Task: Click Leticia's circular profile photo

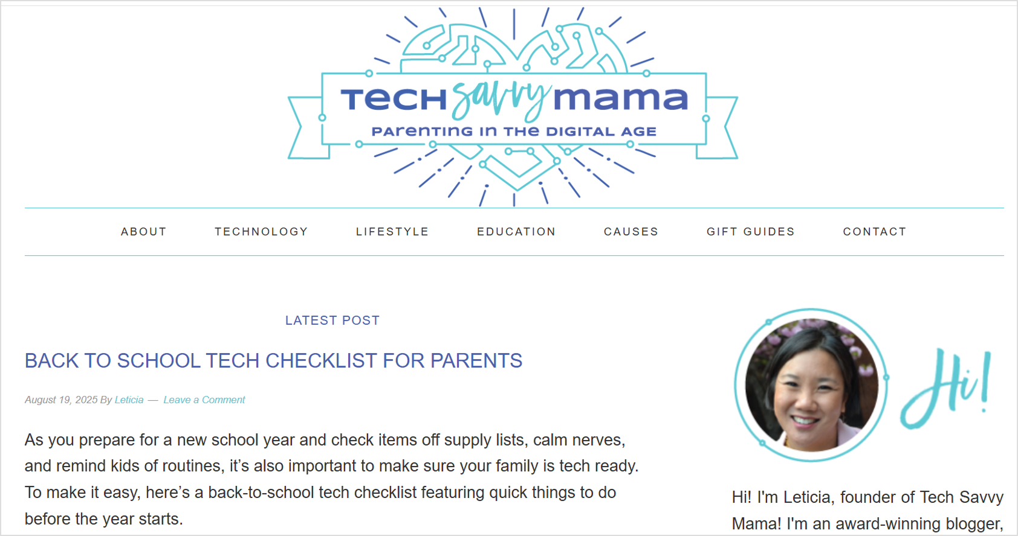Action: tap(811, 385)
